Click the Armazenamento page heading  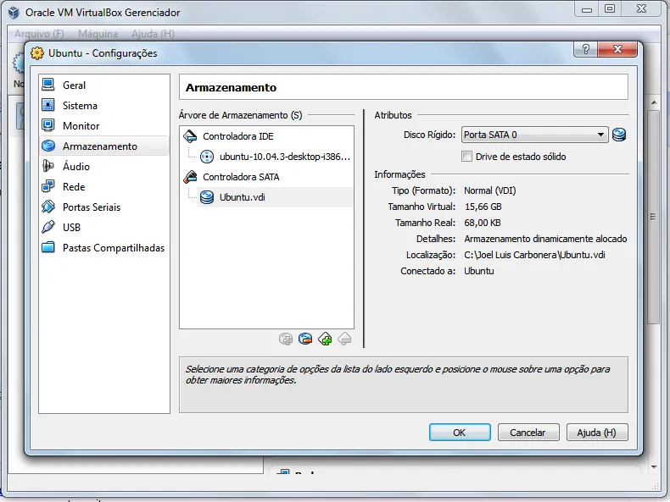pyautogui.click(x=232, y=88)
